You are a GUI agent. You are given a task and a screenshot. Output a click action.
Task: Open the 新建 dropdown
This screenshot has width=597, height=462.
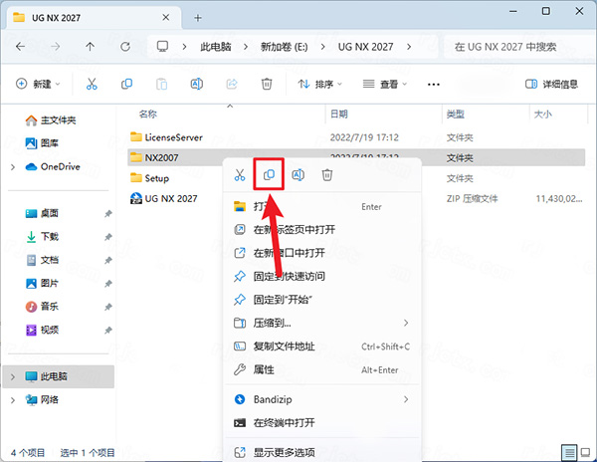(x=38, y=84)
